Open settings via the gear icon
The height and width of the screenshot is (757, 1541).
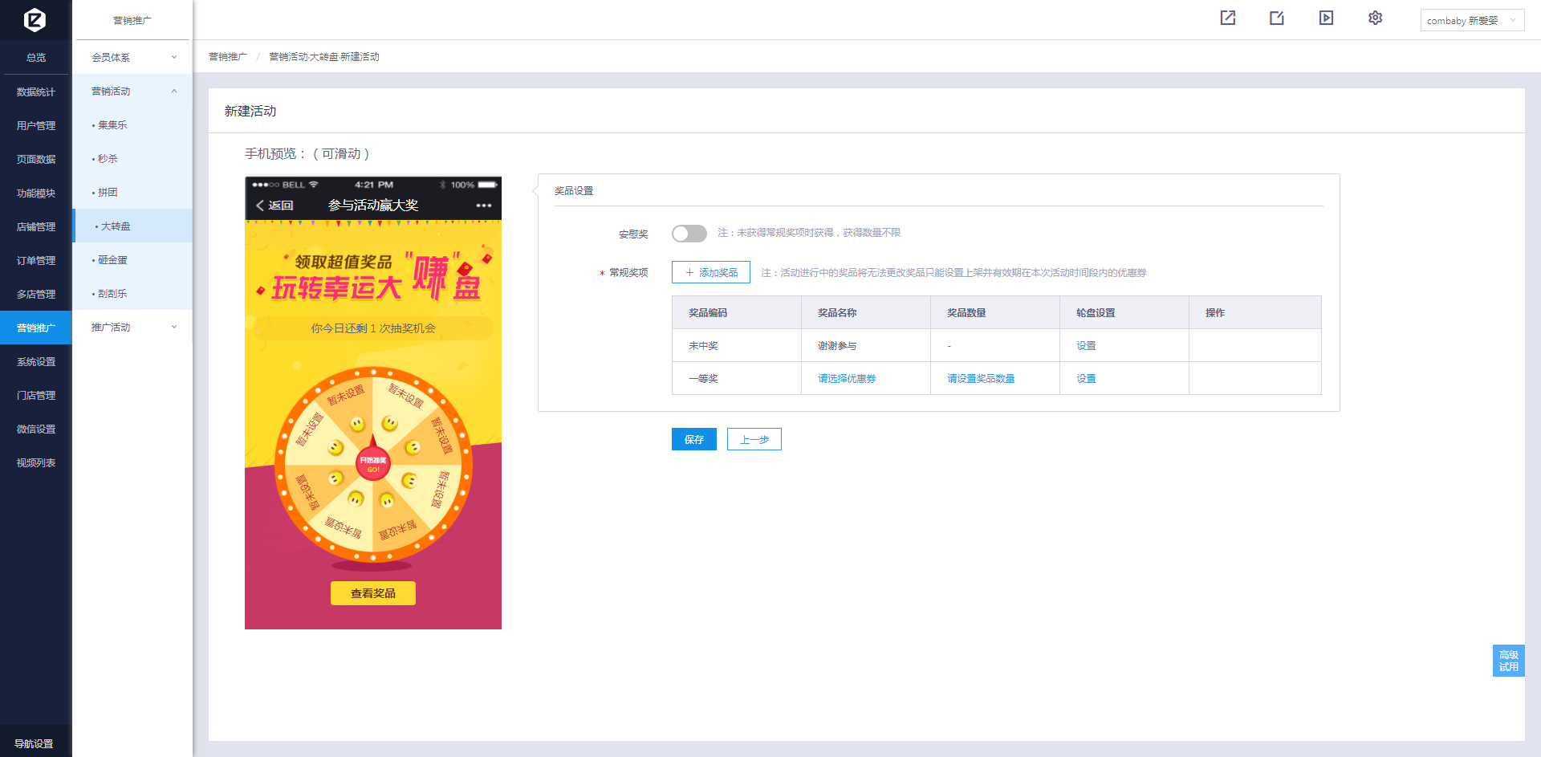point(1375,18)
